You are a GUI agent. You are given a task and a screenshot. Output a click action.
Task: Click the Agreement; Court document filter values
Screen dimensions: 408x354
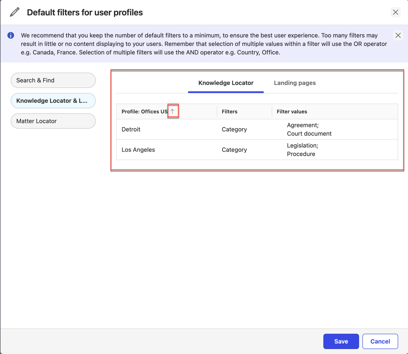click(x=309, y=129)
